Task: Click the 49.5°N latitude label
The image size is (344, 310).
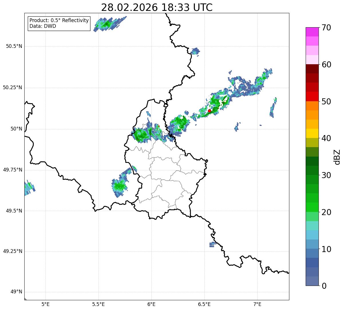Action: pyautogui.click(x=14, y=211)
